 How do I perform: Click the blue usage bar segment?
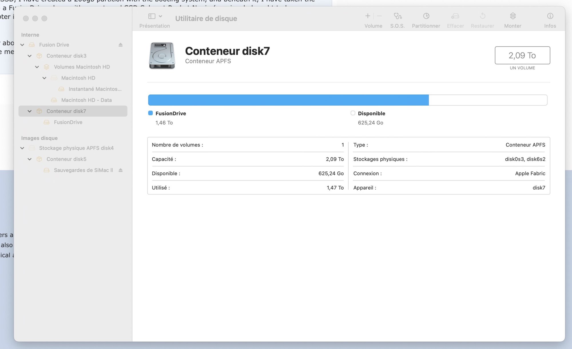pos(288,100)
